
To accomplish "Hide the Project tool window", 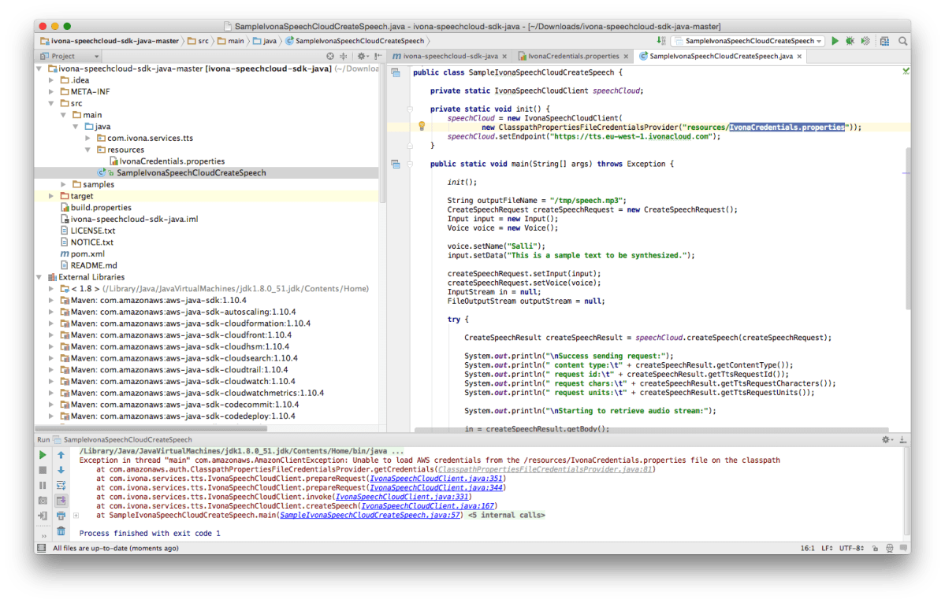I will pyautogui.click(x=378, y=56).
